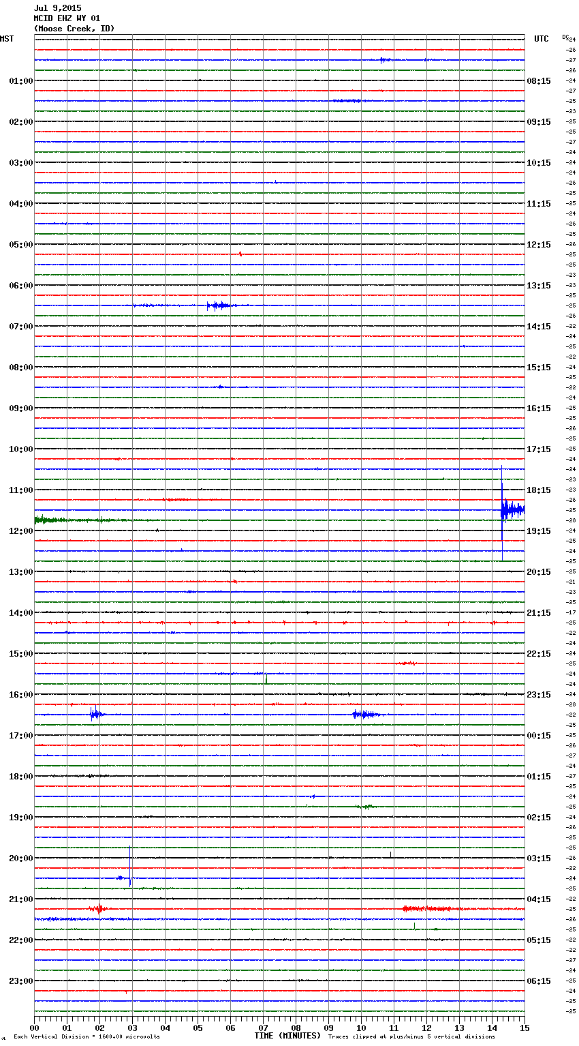Click the DC offset column header

pyautogui.click(x=565, y=36)
